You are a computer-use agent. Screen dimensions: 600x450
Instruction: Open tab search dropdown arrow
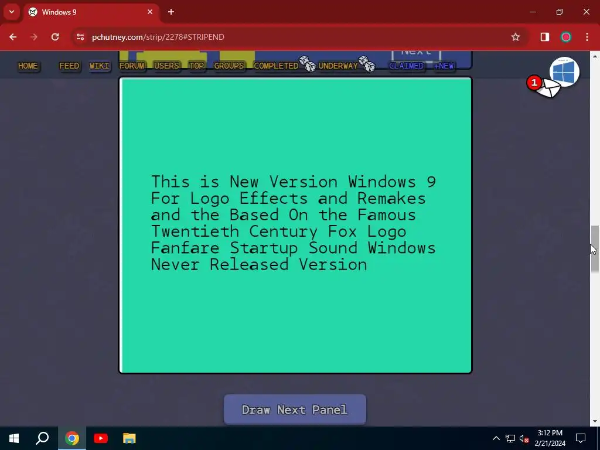coord(12,12)
